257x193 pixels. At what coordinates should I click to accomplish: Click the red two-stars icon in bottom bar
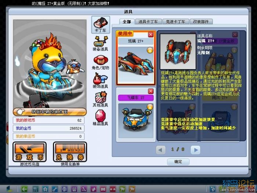point(113,189)
